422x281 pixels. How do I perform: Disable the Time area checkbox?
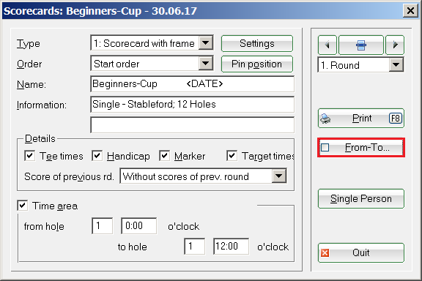pyautogui.click(x=22, y=206)
